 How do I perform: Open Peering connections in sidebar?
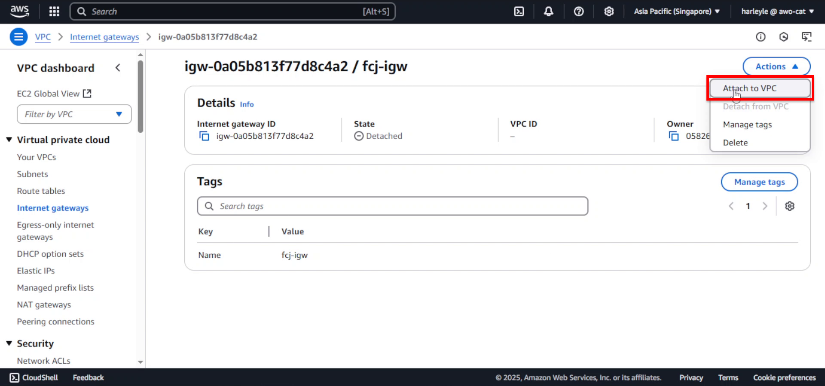(x=55, y=322)
